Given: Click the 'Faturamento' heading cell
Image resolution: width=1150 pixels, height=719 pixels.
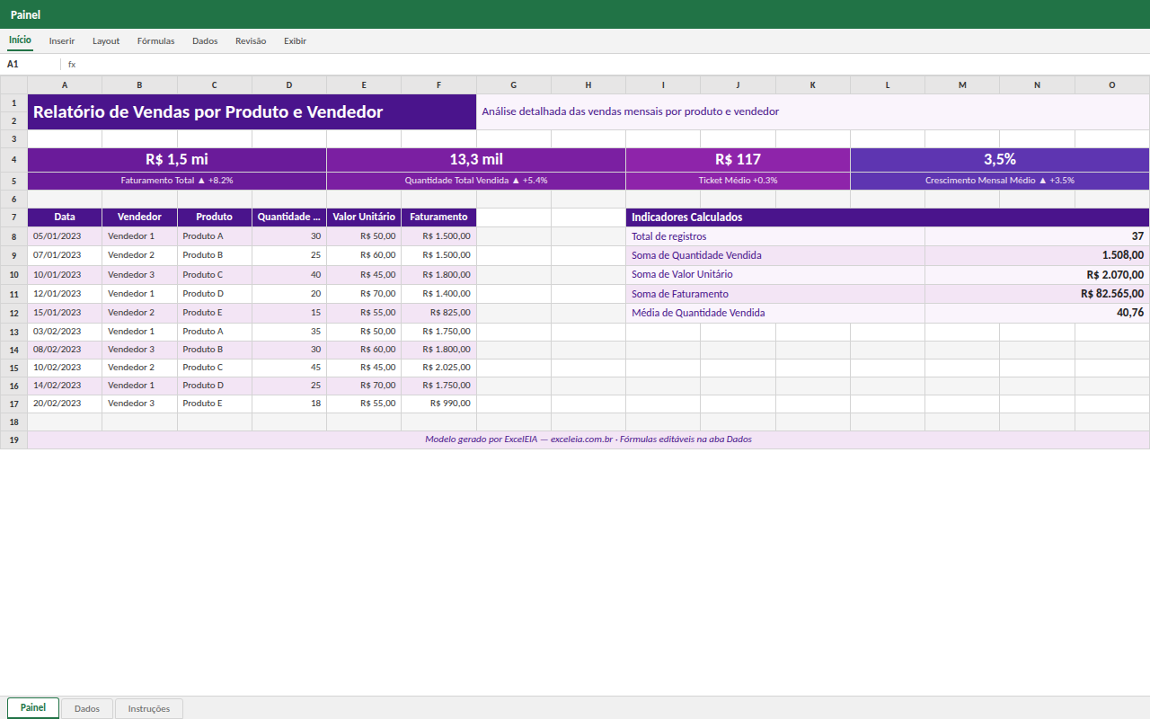Looking at the screenshot, I should coord(439,217).
